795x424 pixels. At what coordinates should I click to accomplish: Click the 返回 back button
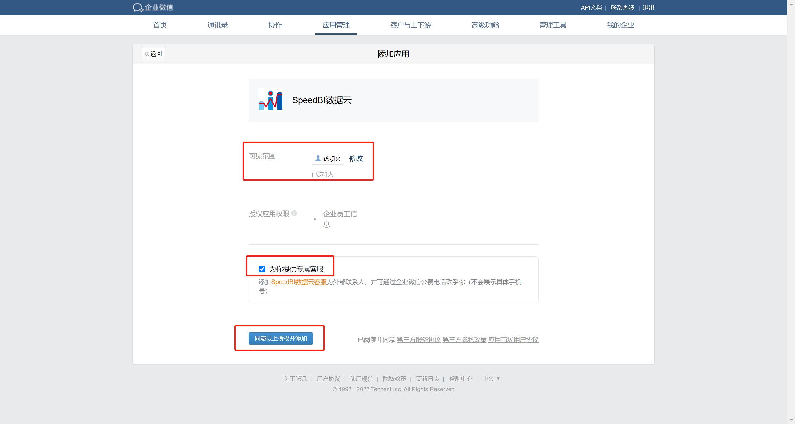[x=153, y=54]
